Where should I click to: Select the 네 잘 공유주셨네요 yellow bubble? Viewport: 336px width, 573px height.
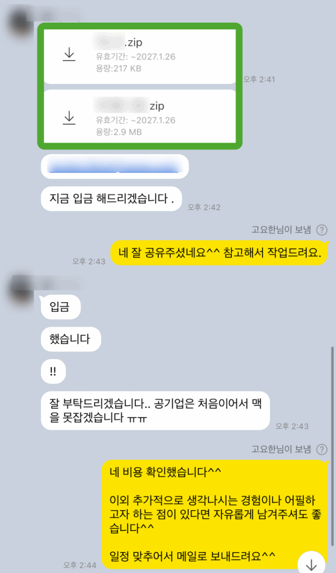click(219, 253)
